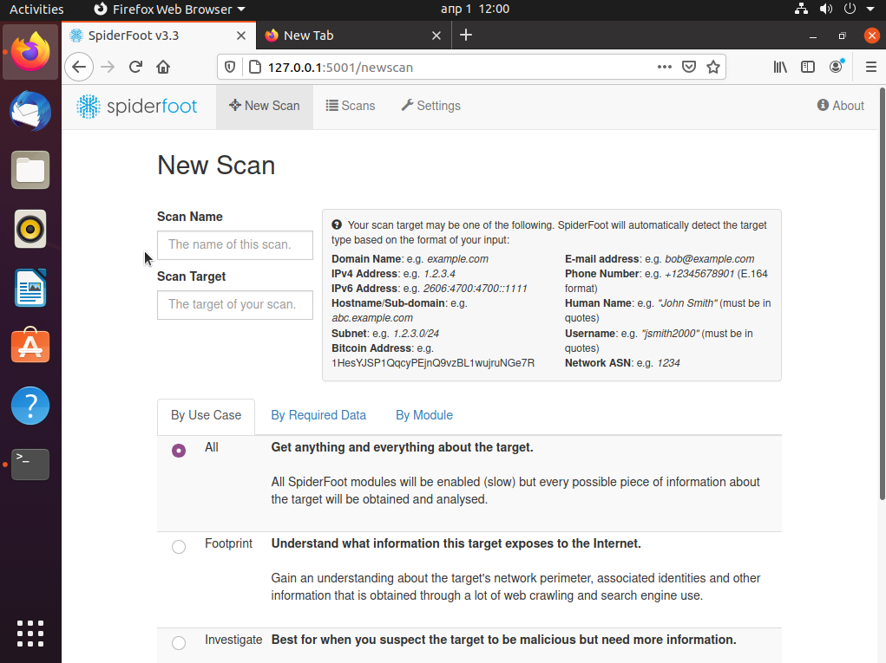Choose the Investigate radio option
886x663 pixels.
[x=179, y=643]
